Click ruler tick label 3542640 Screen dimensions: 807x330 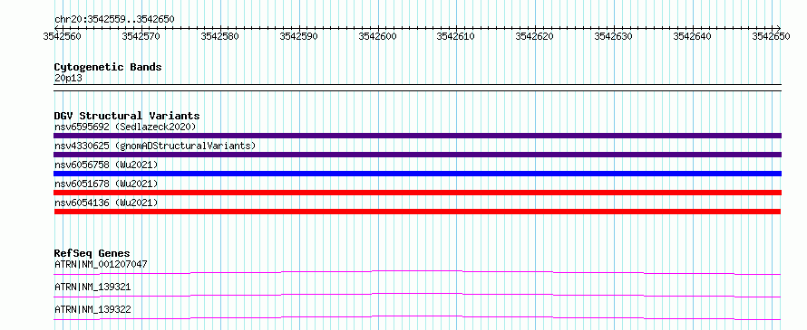(x=692, y=36)
